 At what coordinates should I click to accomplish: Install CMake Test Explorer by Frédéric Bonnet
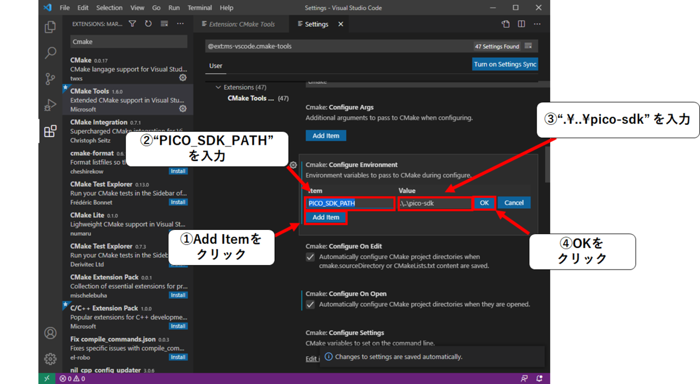tap(178, 202)
